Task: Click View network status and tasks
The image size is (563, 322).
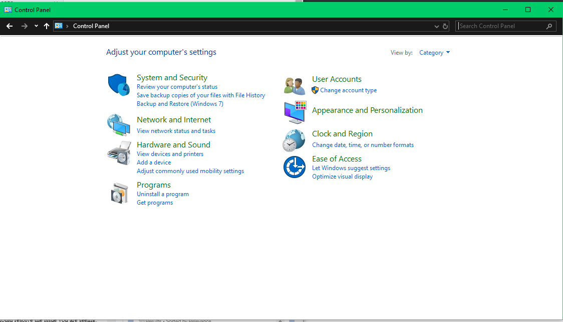Action: (176, 131)
